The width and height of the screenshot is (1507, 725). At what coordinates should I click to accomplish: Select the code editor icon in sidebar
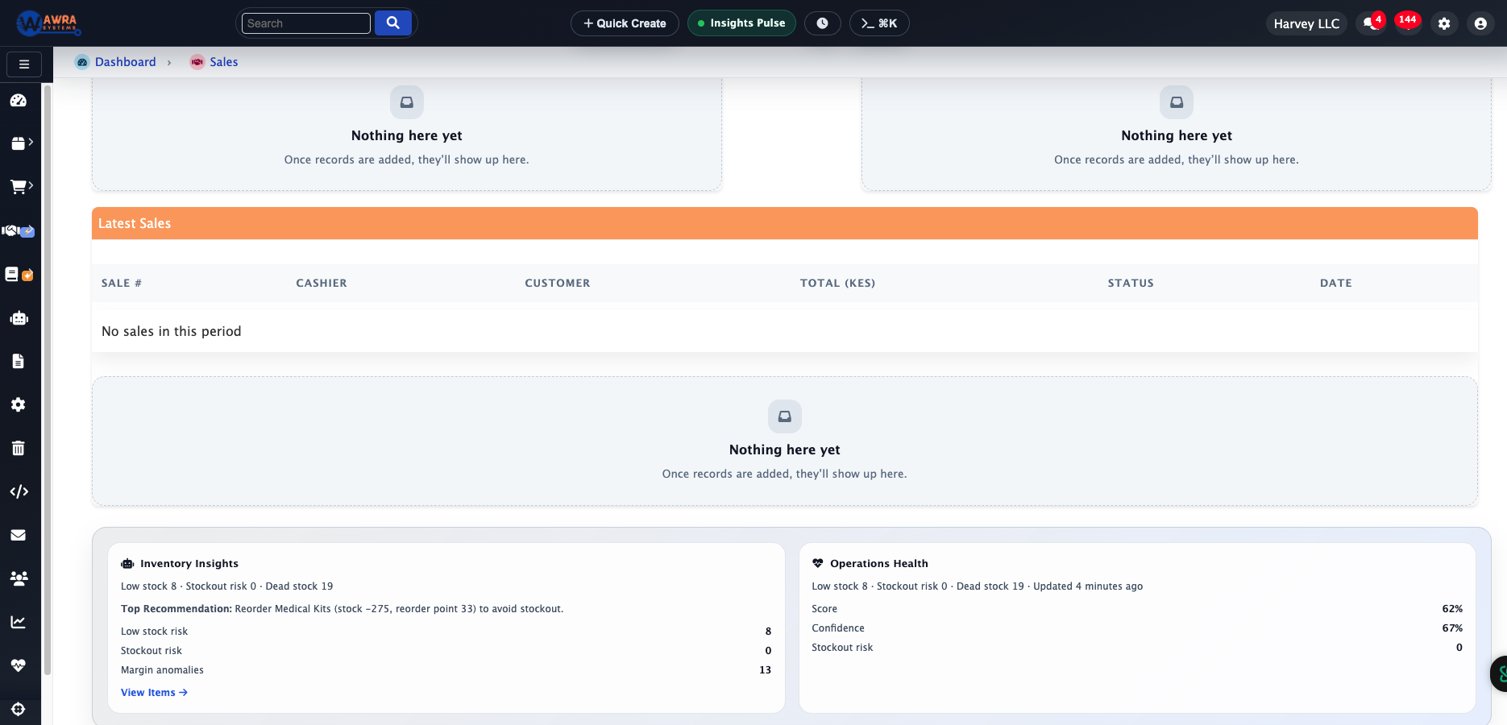coord(19,491)
